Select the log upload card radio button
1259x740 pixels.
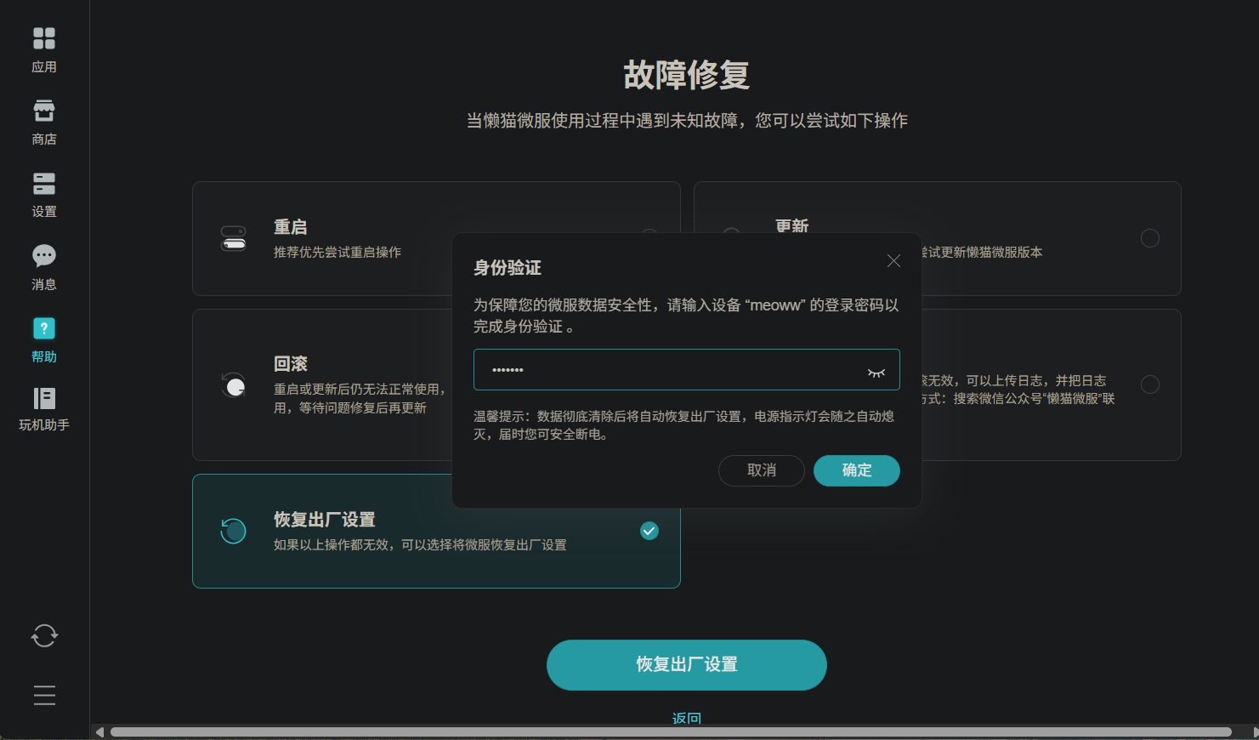click(x=1150, y=384)
